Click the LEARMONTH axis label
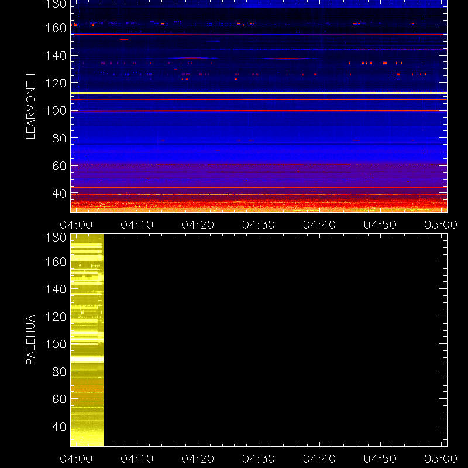Image resolution: width=468 pixels, height=468 pixels. pyautogui.click(x=30, y=106)
